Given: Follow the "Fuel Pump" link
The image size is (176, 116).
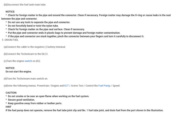Looking at the screenshot, I should tap(104, 86).
